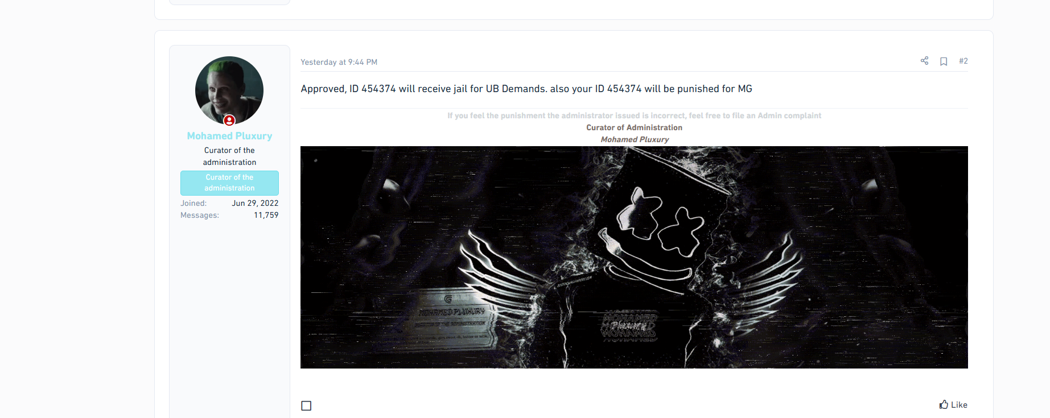
Task: Click the 'Messages:' label in user info
Action: click(x=200, y=215)
